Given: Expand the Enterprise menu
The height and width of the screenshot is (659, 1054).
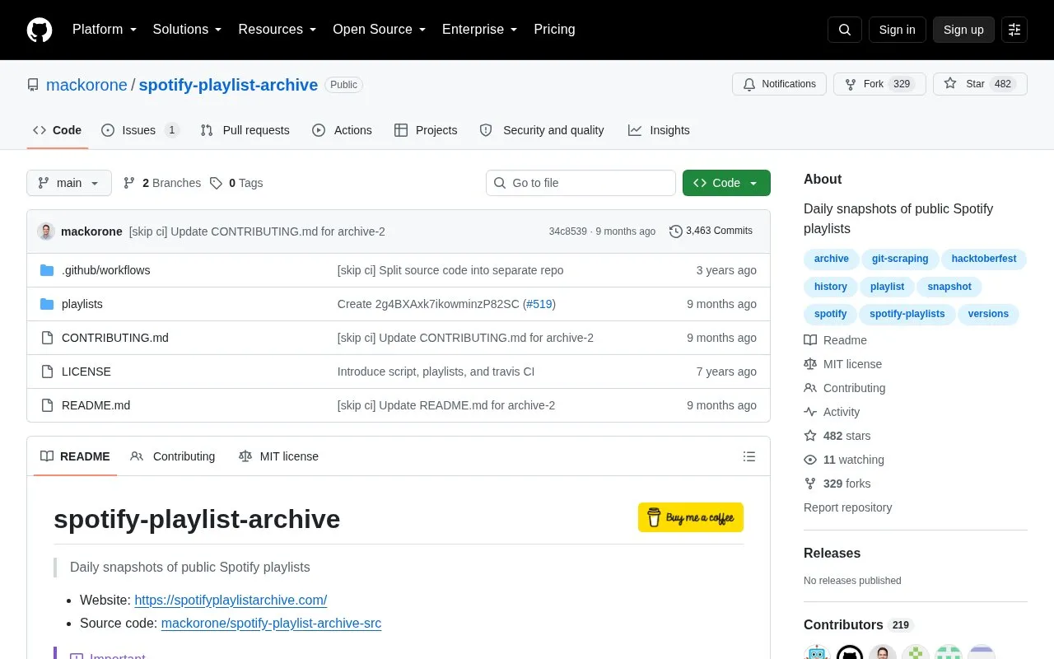Looking at the screenshot, I should point(480,30).
